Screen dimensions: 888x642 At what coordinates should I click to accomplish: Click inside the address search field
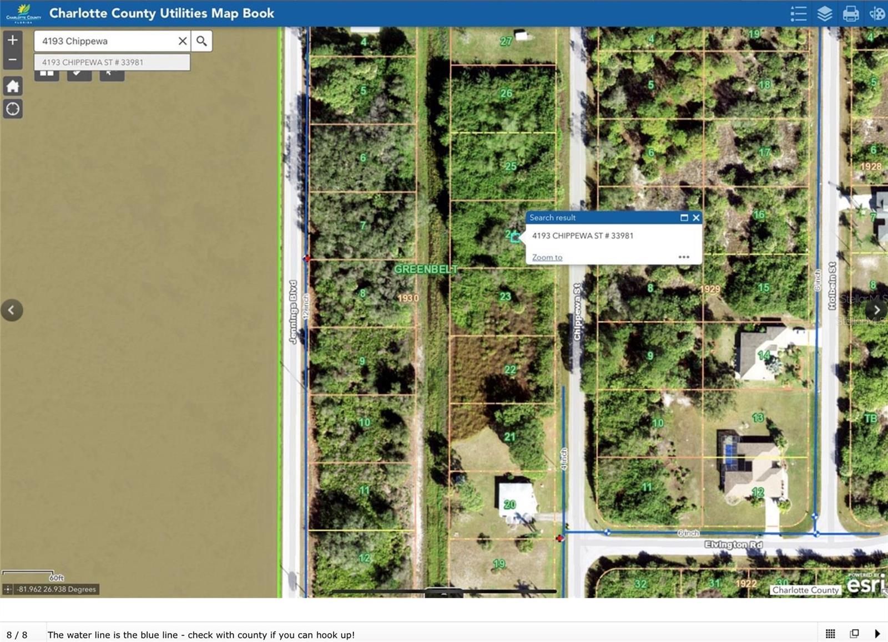pyautogui.click(x=105, y=40)
